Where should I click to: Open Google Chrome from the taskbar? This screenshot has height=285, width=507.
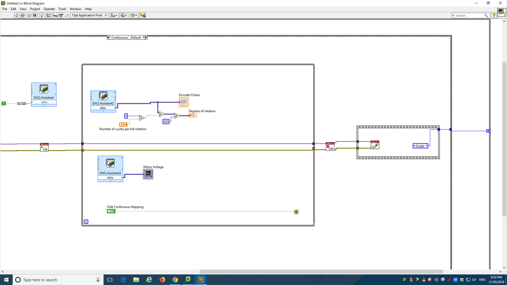tap(175, 280)
